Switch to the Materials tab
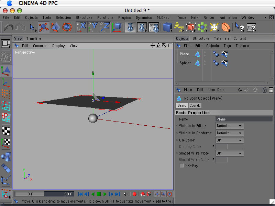This screenshot has height=206, width=275. coord(221,38)
